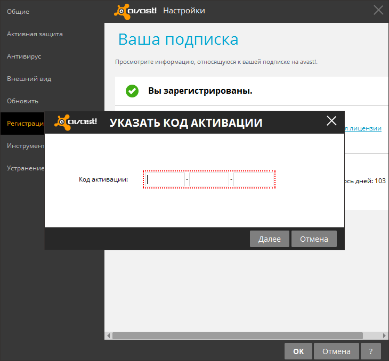Click the horizontal scrollbar thumb

pos(238,336)
